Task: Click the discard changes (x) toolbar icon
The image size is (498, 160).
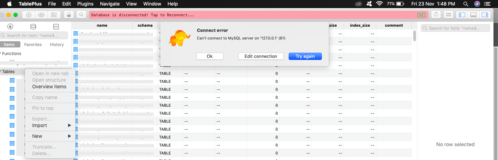Action: [x=29, y=15]
